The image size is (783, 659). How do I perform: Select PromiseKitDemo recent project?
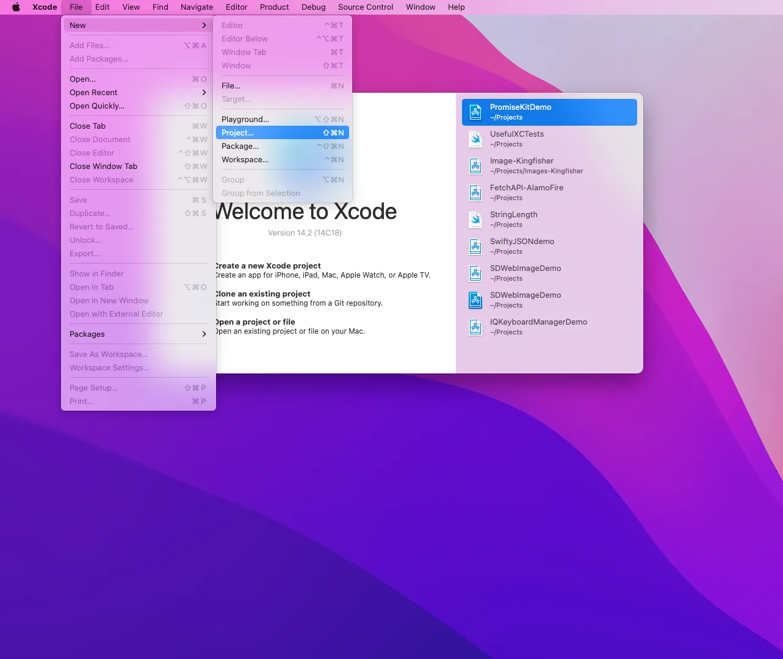pyautogui.click(x=549, y=112)
